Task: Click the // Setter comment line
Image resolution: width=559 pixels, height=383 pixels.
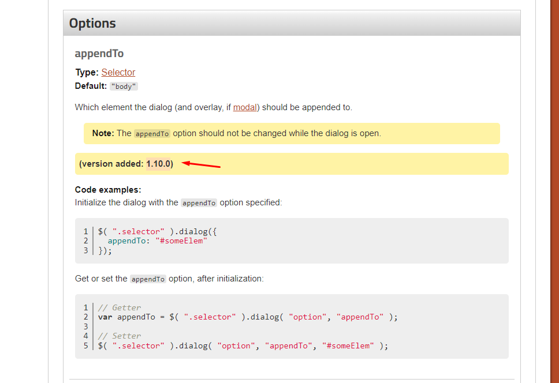Action: click(119, 336)
